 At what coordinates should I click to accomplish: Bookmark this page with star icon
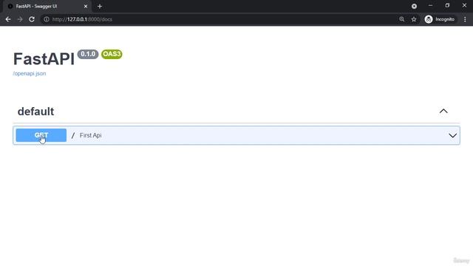[x=414, y=19]
